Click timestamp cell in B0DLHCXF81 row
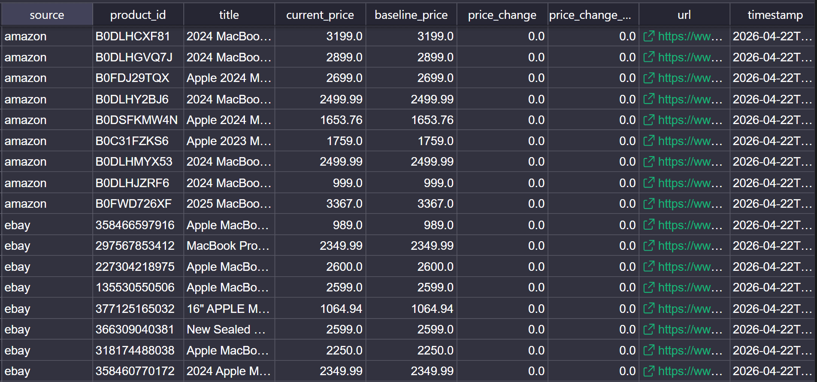 pyautogui.click(x=773, y=36)
